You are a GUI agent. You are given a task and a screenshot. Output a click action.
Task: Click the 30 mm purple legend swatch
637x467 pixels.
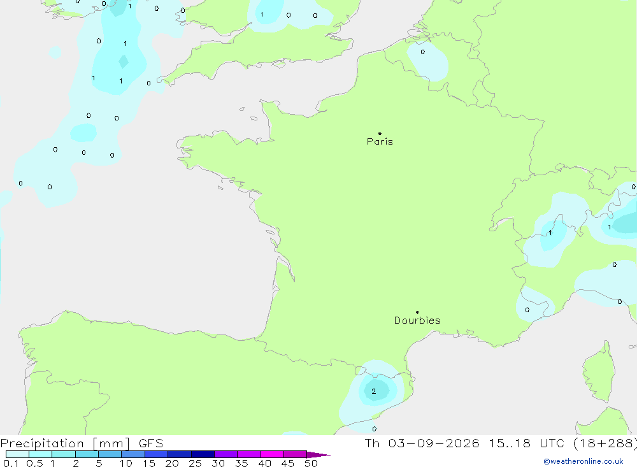click(x=225, y=454)
